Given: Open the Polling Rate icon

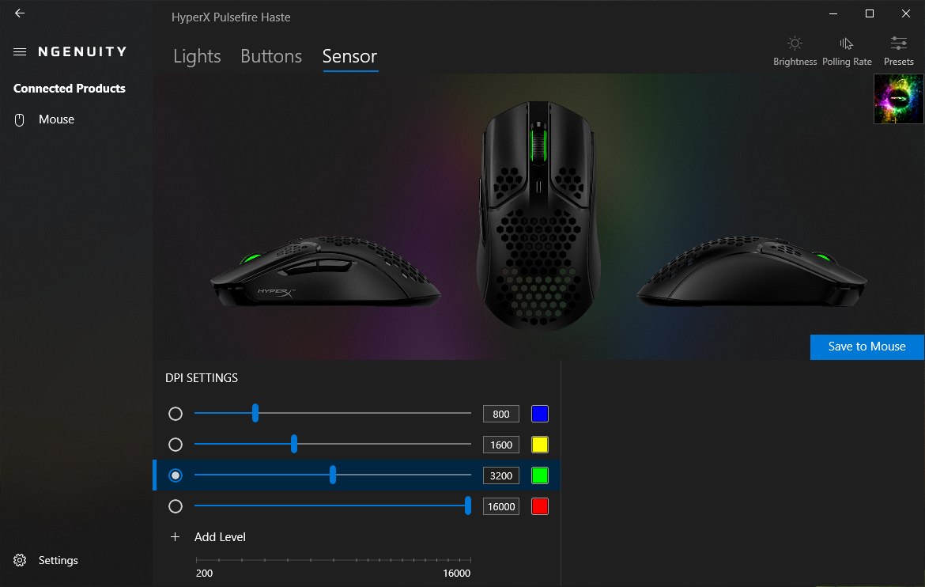Looking at the screenshot, I should pos(846,43).
